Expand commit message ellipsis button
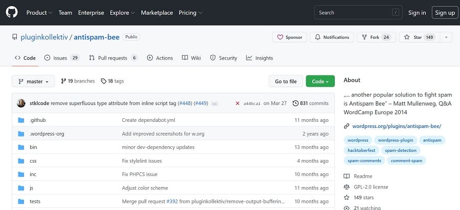This screenshot has height=210, width=460. (215, 103)
